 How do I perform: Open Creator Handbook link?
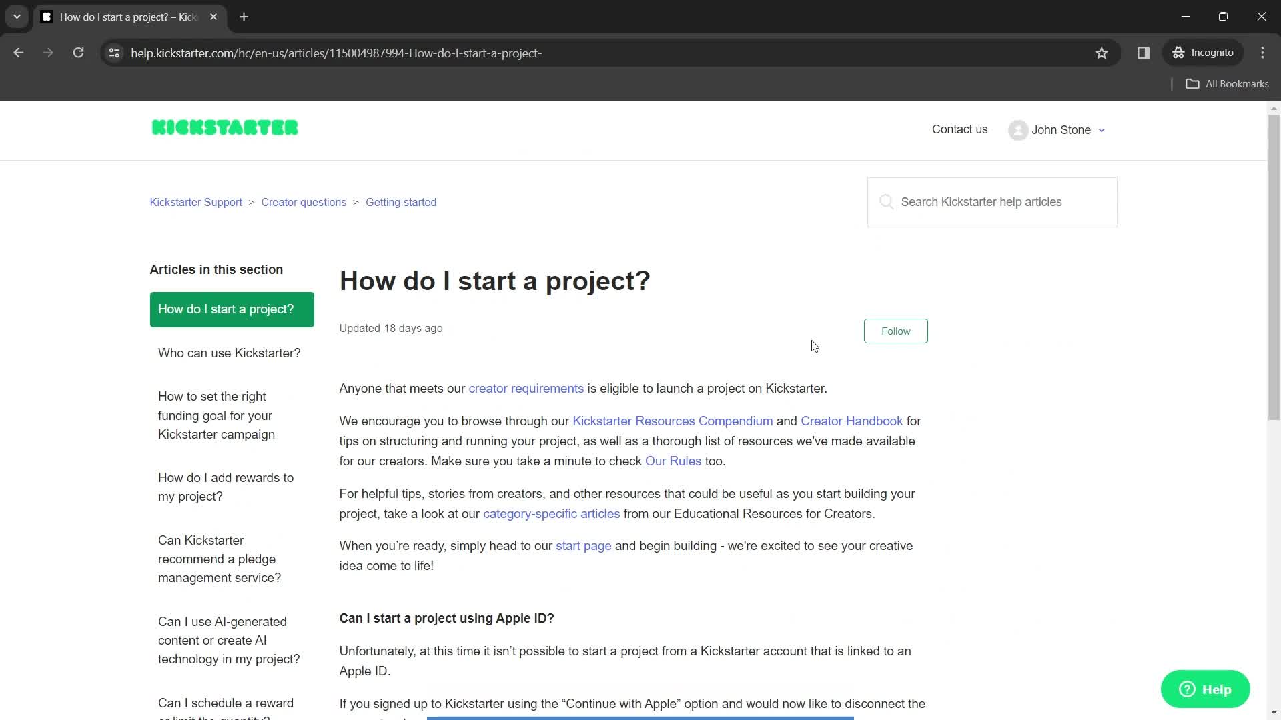tap(851, 421)
